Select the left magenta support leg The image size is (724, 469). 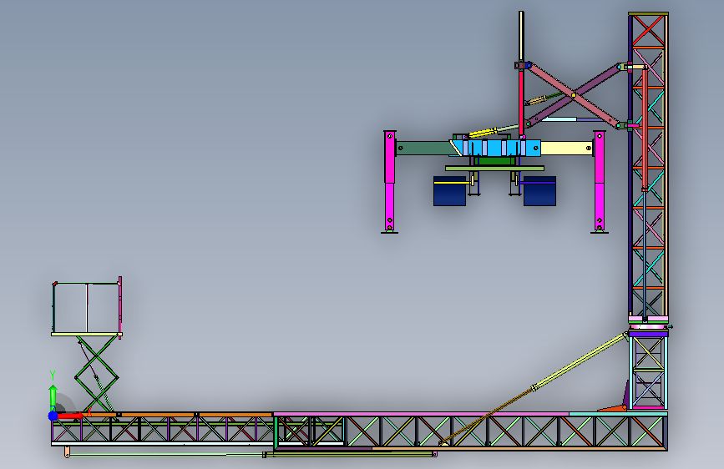pyautogui.click(x=390, y=182)
